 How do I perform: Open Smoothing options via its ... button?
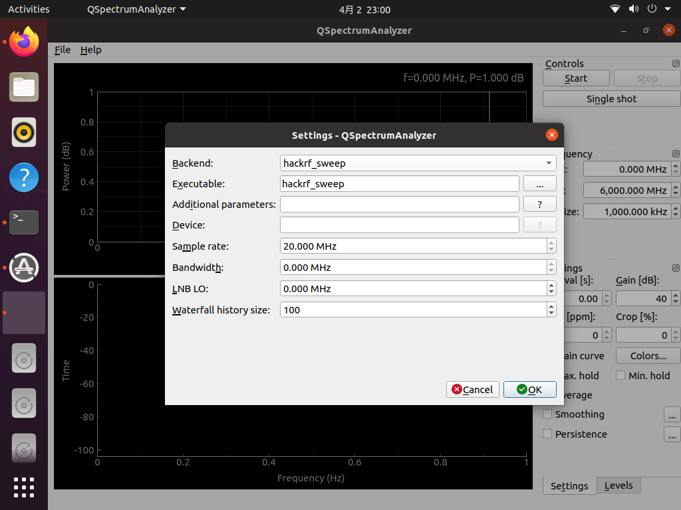pyautogui.click(x=672, y=414)
